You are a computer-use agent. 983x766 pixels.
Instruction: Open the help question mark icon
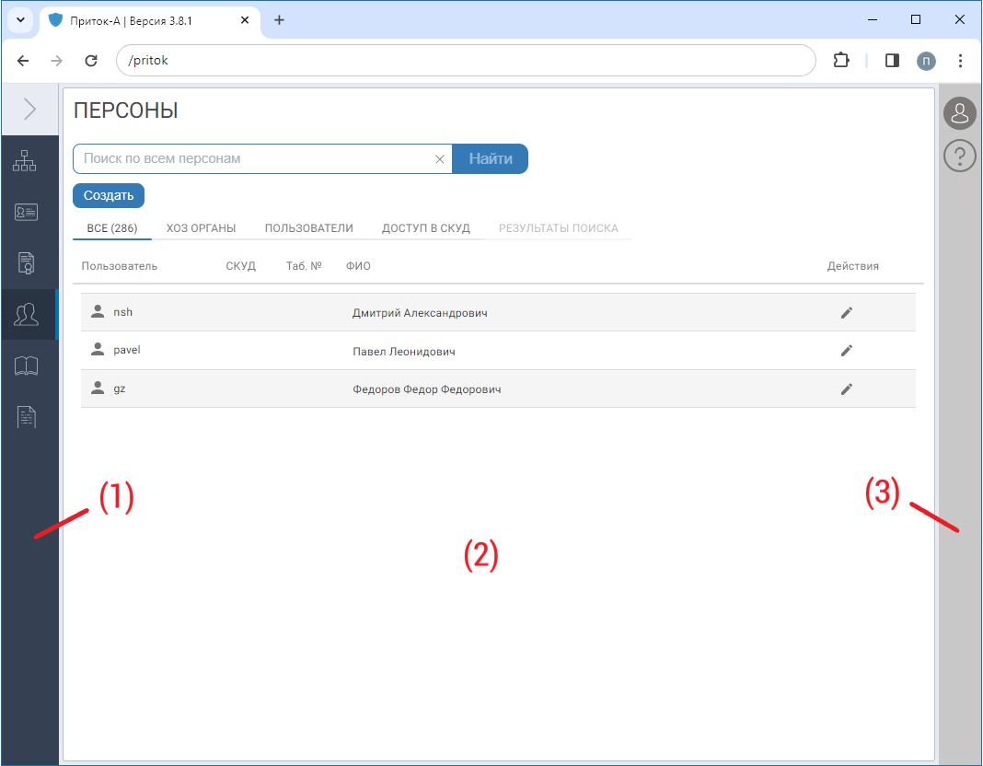tap(960, 156)
